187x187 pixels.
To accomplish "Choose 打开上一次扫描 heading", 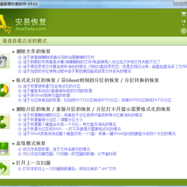I will pyautogui.click(x=33, y=163).
